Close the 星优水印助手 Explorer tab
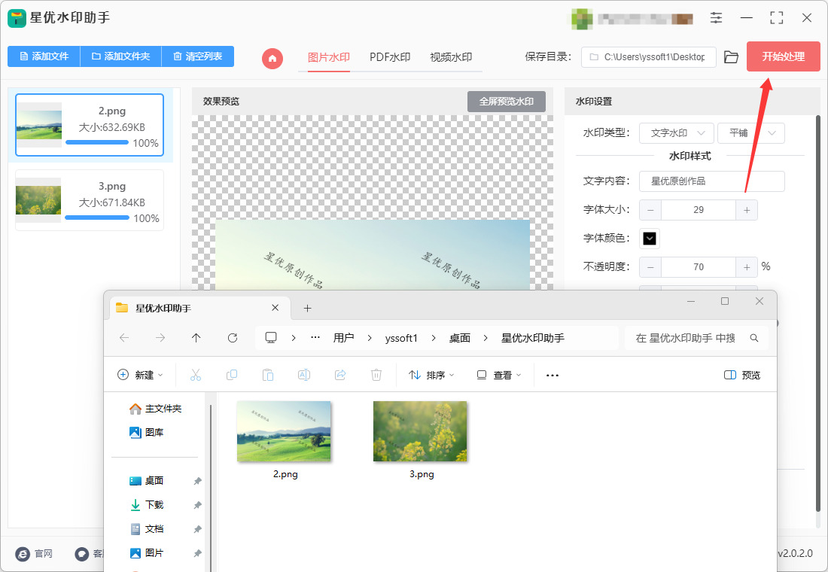Image resolution: width=828 pixels, height=572 pixels. pos(275,307)
